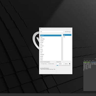Click the Browse file button

coord(66,64)
